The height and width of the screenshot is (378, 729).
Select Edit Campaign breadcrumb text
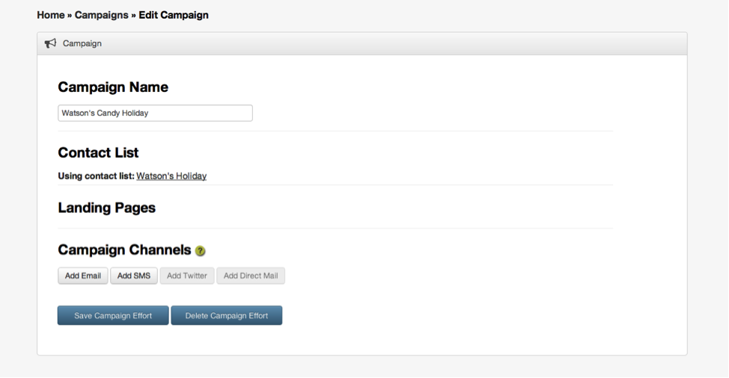coord(174,15)
